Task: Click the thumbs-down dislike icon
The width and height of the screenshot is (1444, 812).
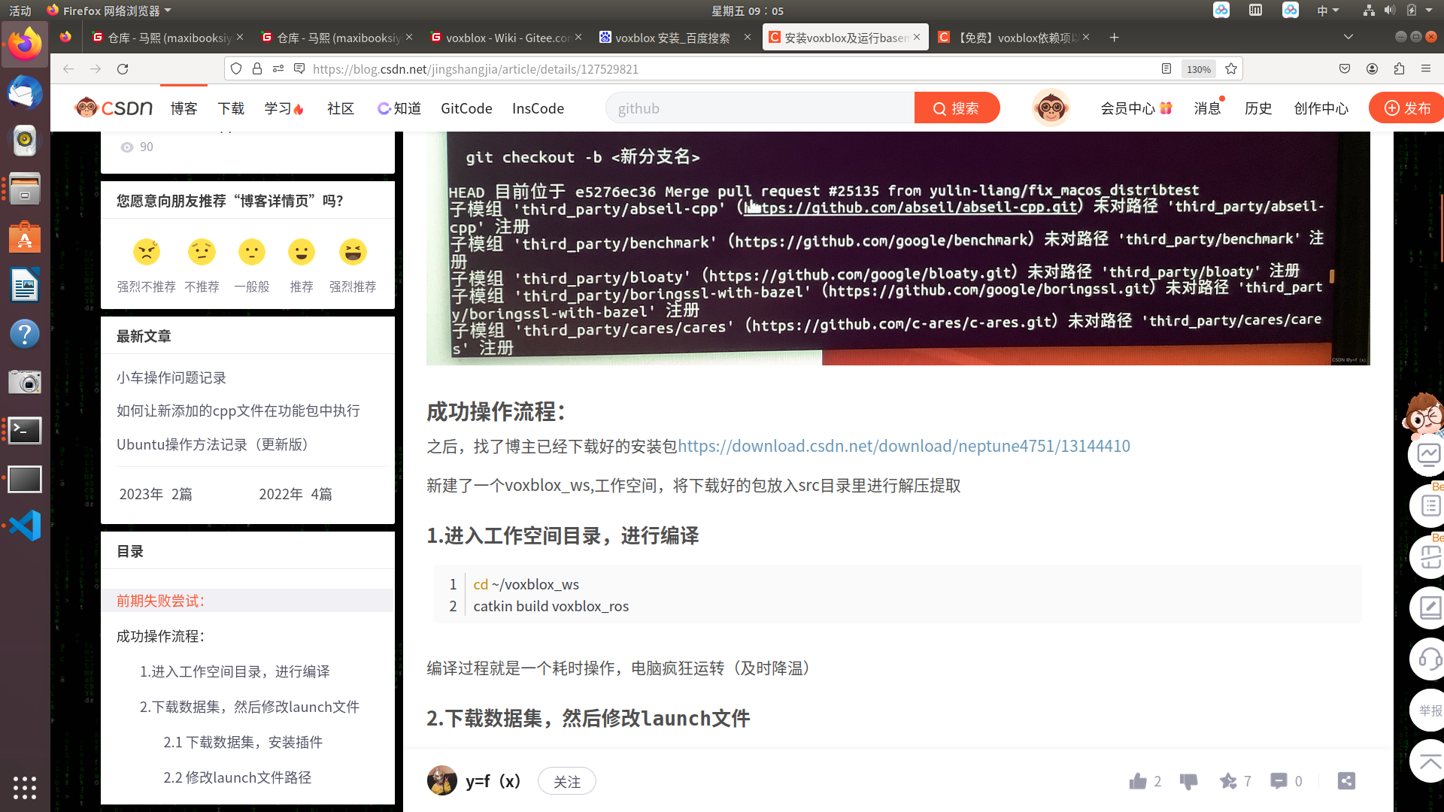Action: pos(1188,781)
